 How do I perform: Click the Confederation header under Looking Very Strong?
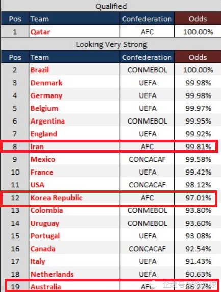[147, 57]
